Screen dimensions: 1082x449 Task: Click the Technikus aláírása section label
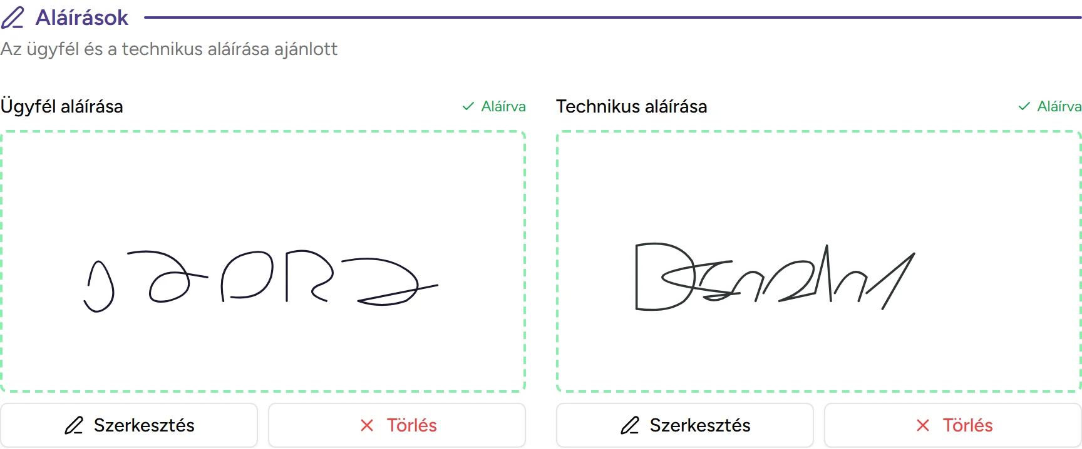pos(632,106)
